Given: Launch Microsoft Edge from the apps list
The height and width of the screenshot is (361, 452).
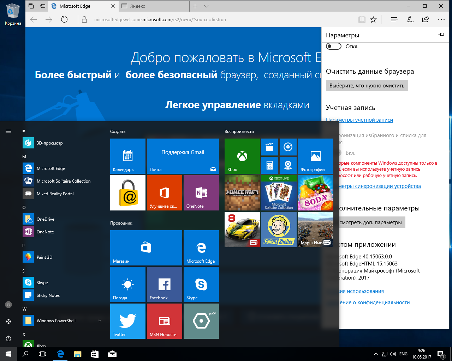Looking at the screenshot, I should click(62, 169).
